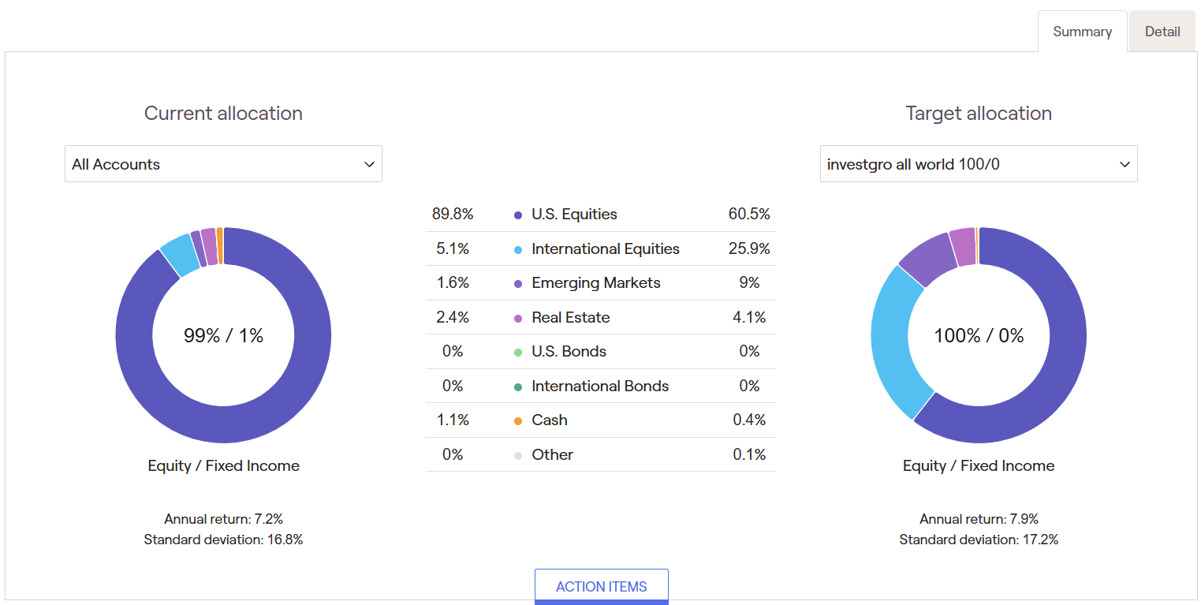Select light blue International Equities slice in Current allocation chart
Viewport: 1201px width, 605px height.
[x=181, y=256]
